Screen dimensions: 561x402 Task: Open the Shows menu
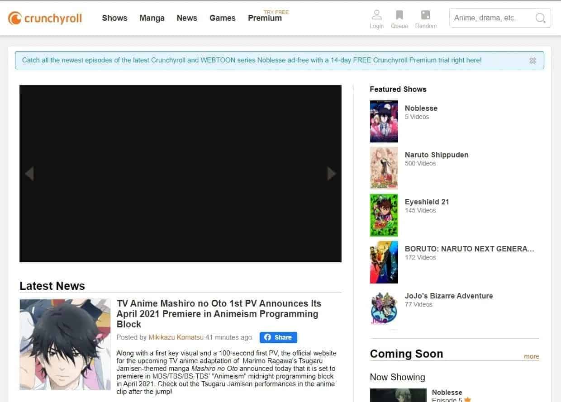pyautogui.click(x=114, y=18)
